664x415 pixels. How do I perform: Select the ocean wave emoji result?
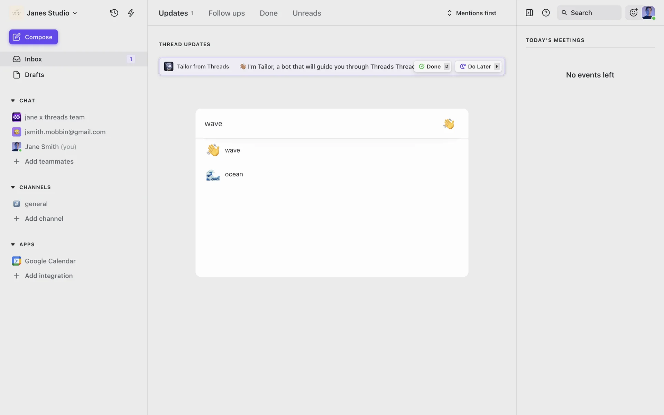(233, 175)
